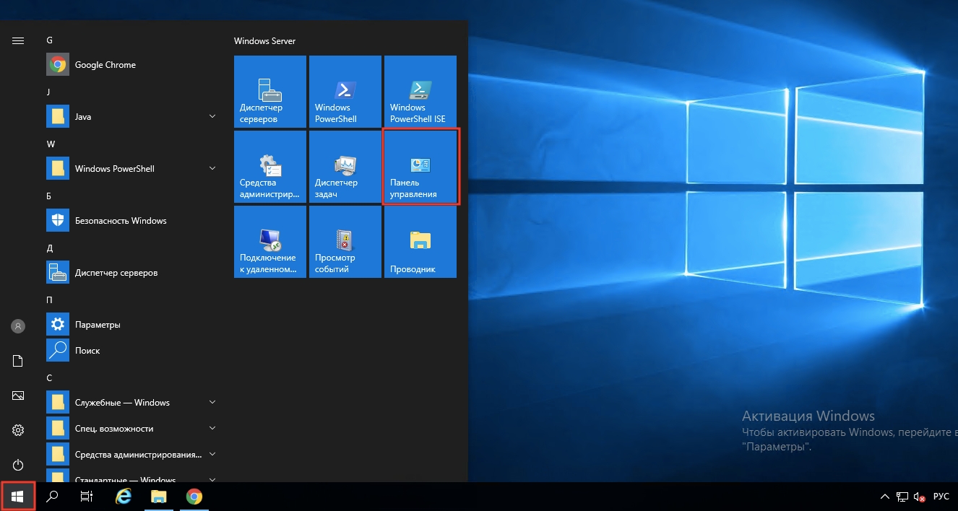Viewport: 958px width, 511px height.
Task: Open Administrative Tools tile
Action: click(269, 167)
